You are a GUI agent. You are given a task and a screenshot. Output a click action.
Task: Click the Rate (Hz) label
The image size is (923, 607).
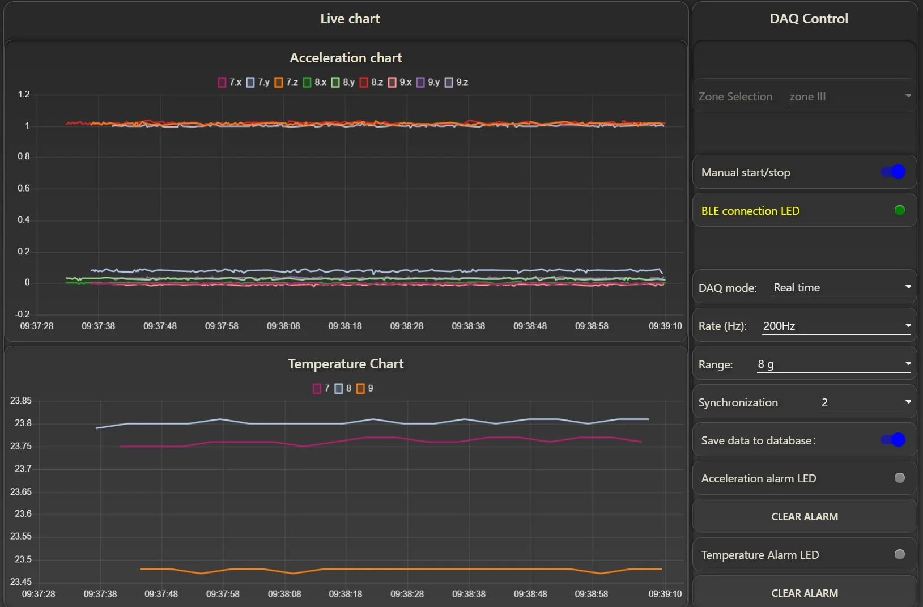pyautogui.click(x=722, y=326)
